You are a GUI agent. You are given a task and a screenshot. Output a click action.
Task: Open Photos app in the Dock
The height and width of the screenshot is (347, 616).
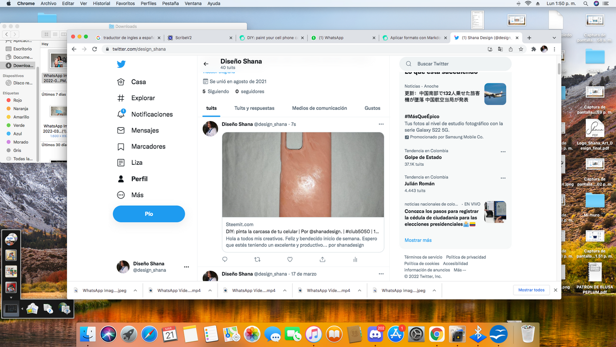click(x=252, y=334)
